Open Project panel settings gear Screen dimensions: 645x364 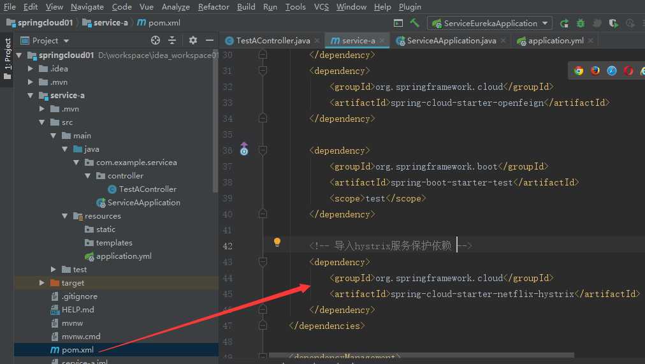(192, 40)
